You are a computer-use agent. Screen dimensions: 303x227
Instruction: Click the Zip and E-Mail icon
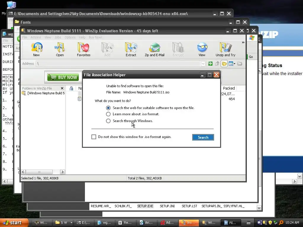tap(154, 47)
